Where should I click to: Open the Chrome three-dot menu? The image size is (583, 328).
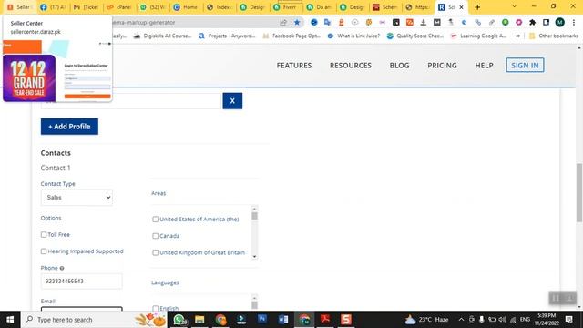coord(573,22)
